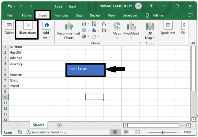Zoom out with minus button
The image size is (198, 137).
(x=146, y=132)
